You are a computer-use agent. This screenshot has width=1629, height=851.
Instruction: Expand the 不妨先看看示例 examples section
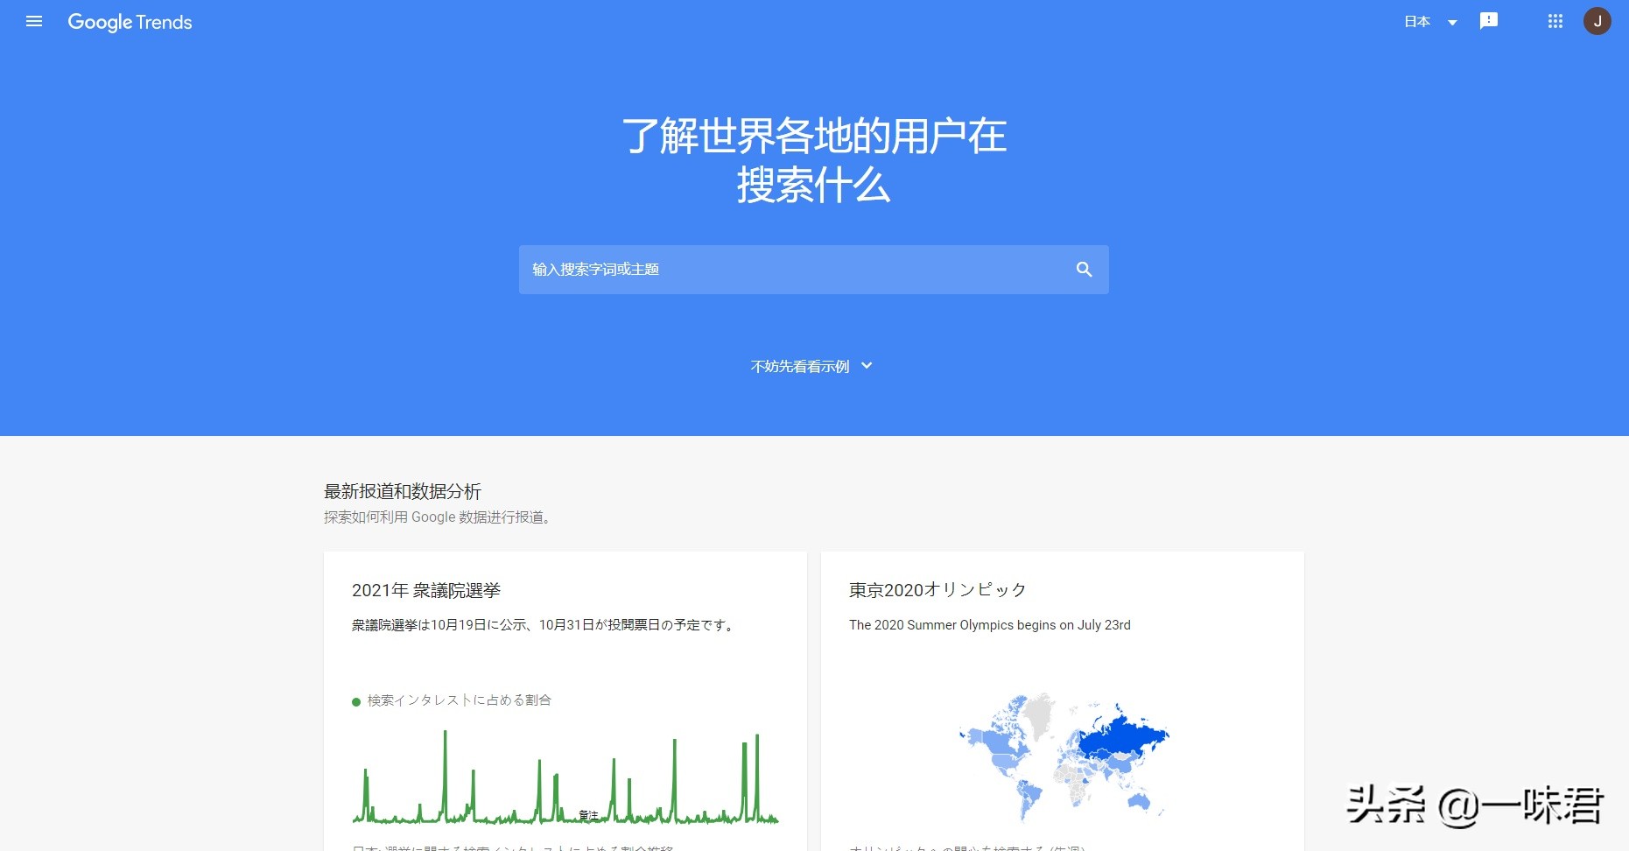(812, 366)
